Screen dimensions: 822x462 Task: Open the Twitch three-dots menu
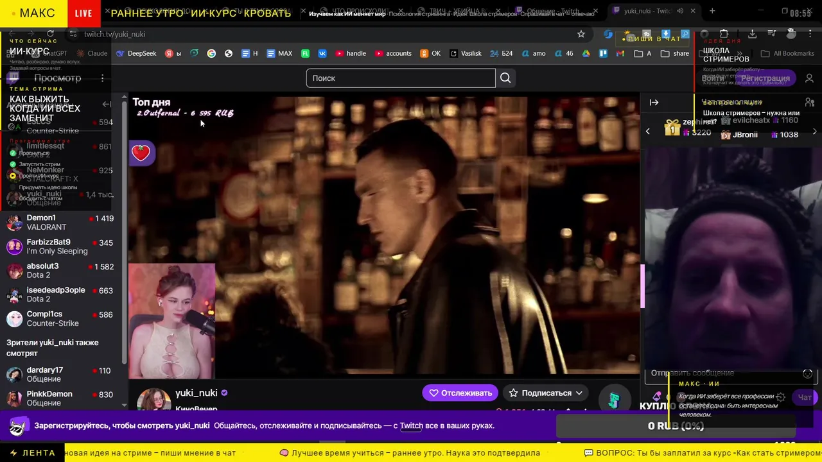[x=102, y=78]
